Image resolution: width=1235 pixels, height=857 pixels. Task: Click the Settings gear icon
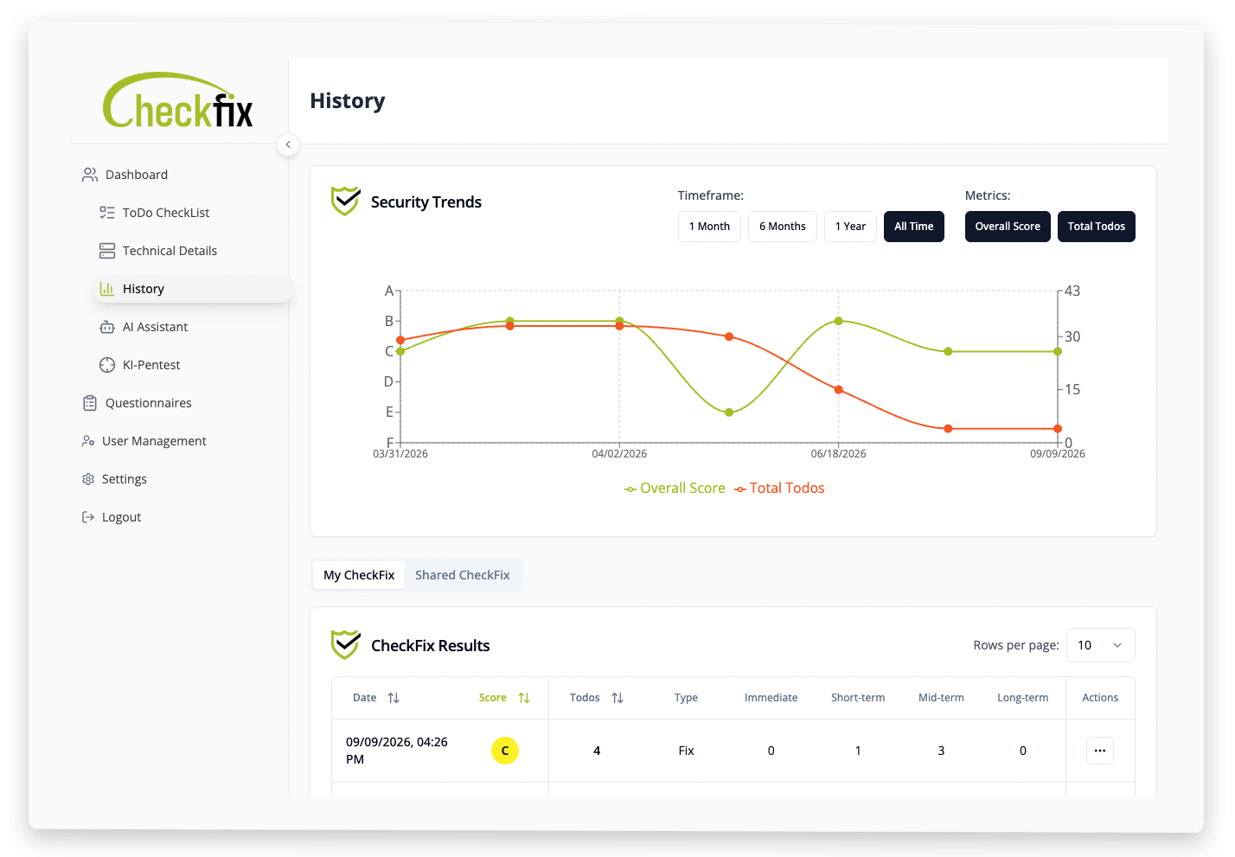tap(88, 479)
